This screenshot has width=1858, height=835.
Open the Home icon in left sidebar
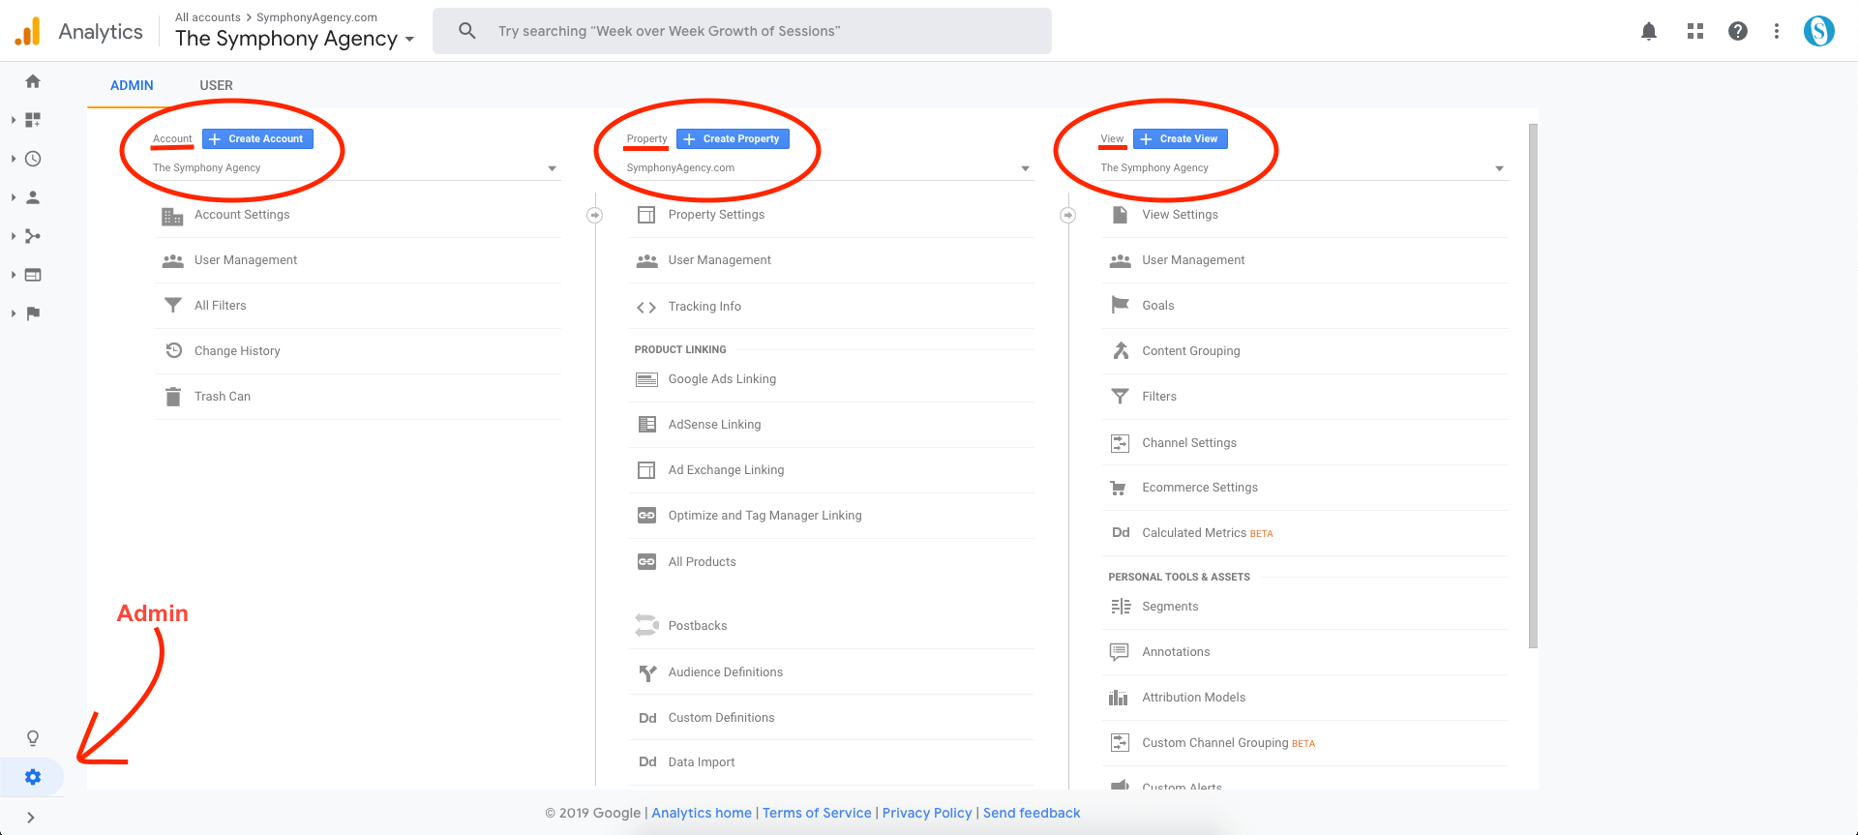pyautogui.click(x=33, y=81)
